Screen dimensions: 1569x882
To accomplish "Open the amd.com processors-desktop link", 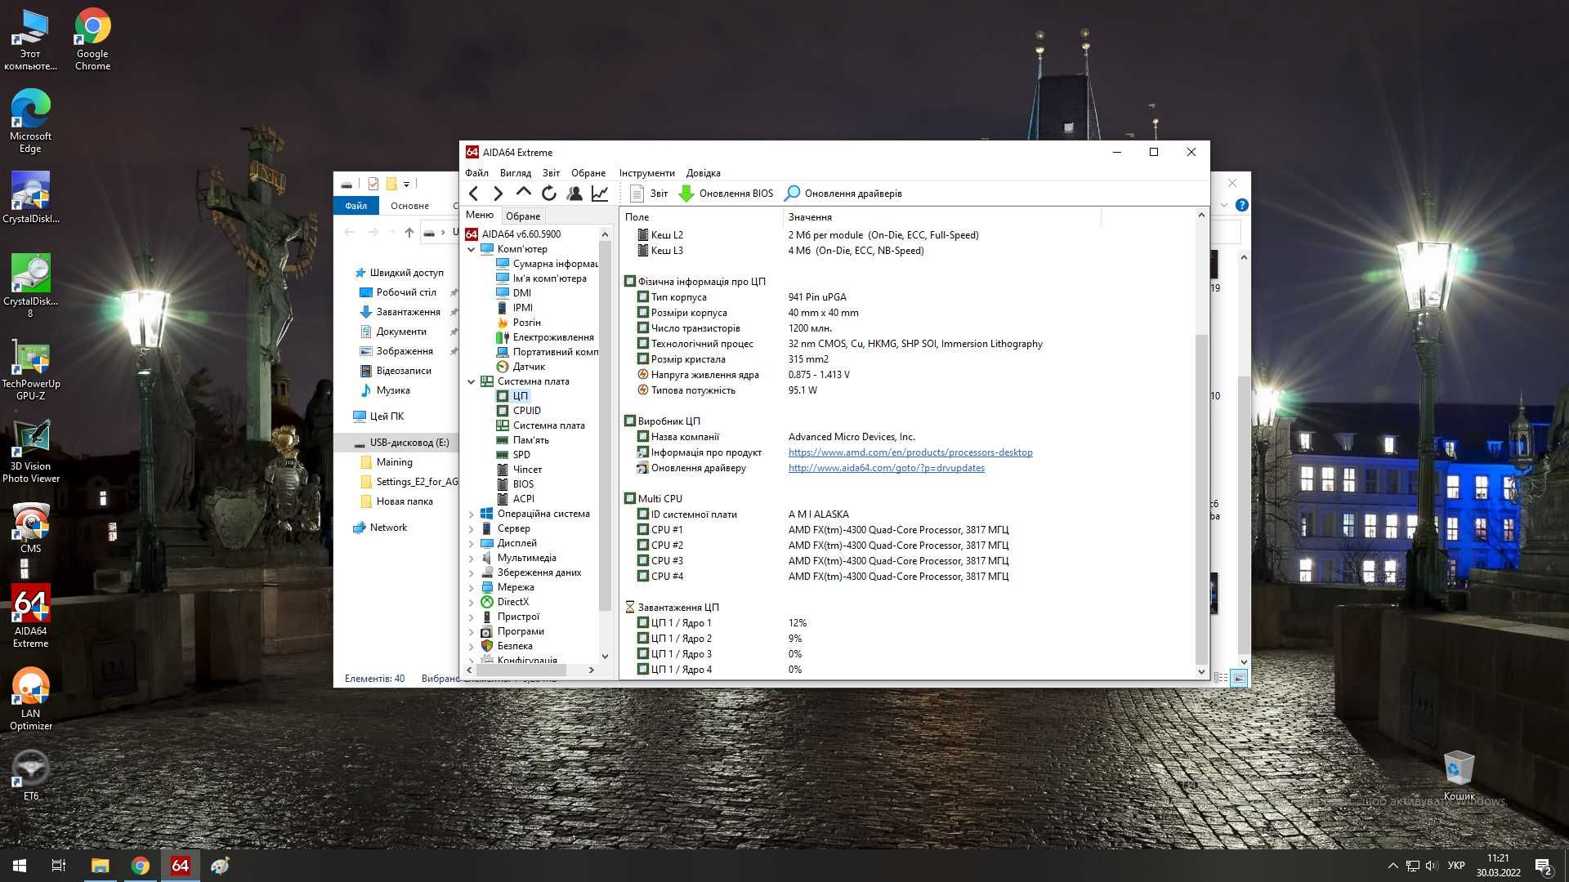I will pyautogui.click(x=910, y=452).
